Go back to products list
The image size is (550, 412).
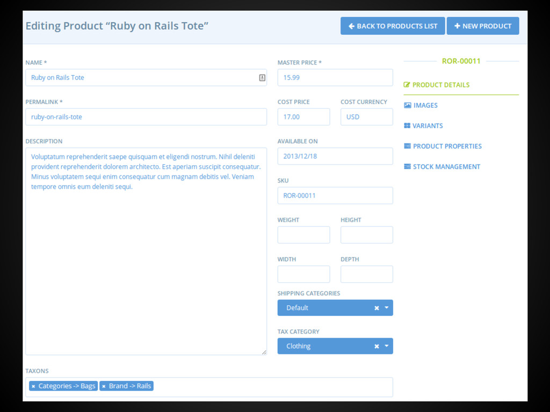(393, 26)
